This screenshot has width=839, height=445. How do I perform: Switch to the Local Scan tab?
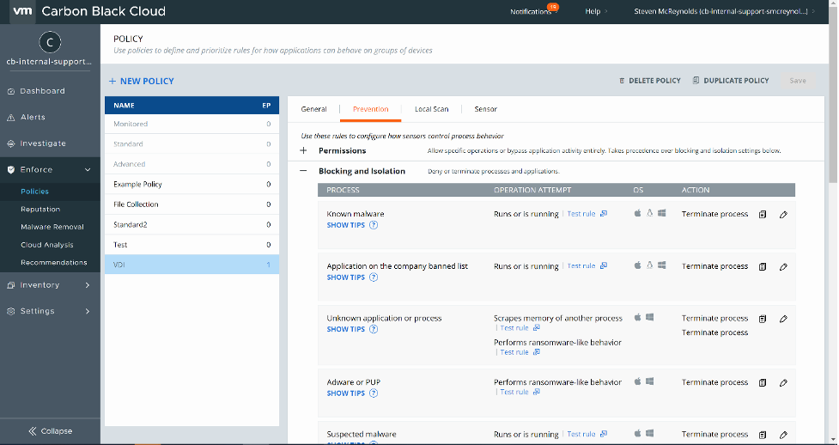click(x=431, y=109)
